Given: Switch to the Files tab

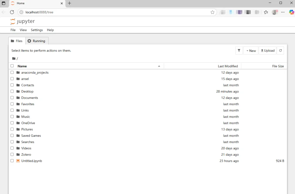Looking at the screenshot, I should (x=17, y=41).
